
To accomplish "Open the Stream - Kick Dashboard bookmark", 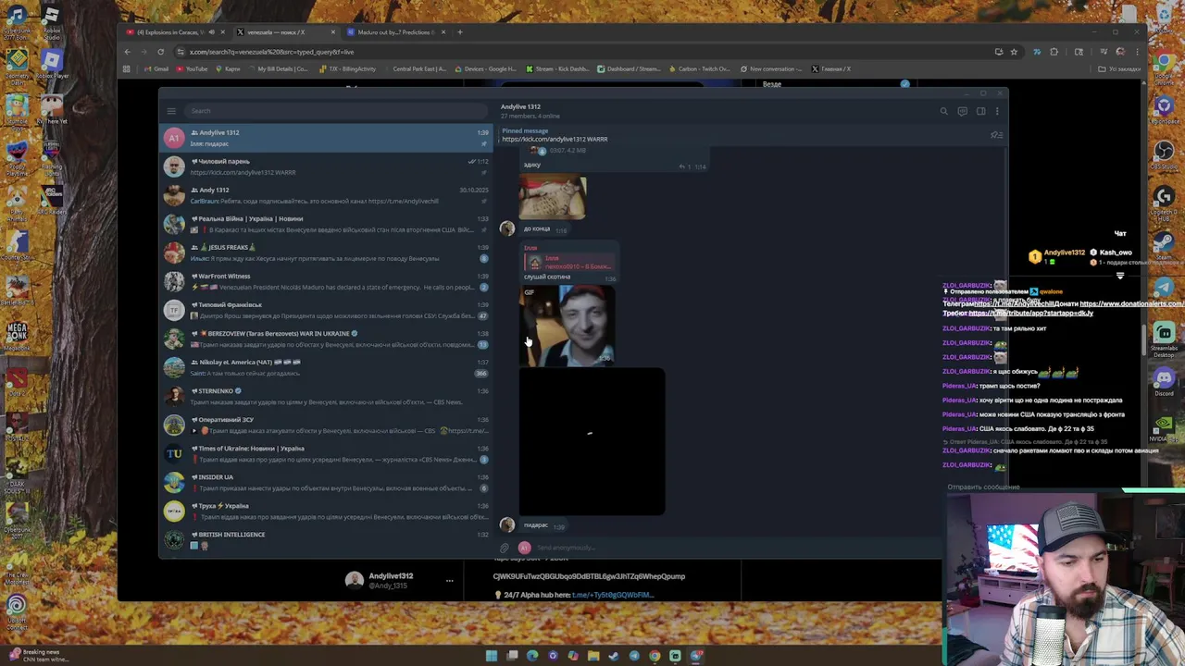I will [x=557, y=68].
